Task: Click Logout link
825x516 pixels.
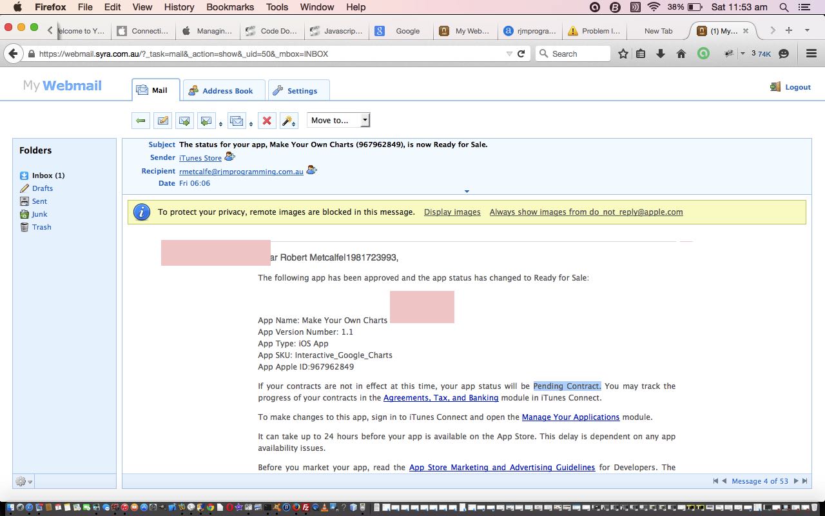Action: click(x=791, y=87)
